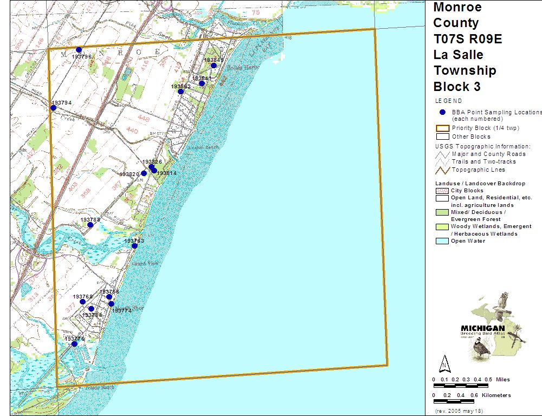
Task: Select the 193776 sampling point marker
Action: click(x=74, y=344)
